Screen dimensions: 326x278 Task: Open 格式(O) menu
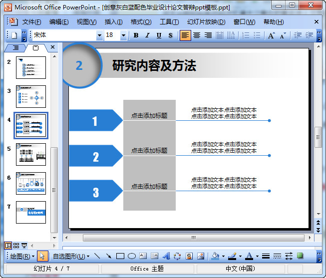coord(141,22)
